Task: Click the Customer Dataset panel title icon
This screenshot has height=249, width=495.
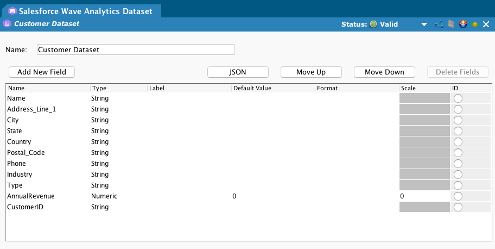Action: click(7, 24)
